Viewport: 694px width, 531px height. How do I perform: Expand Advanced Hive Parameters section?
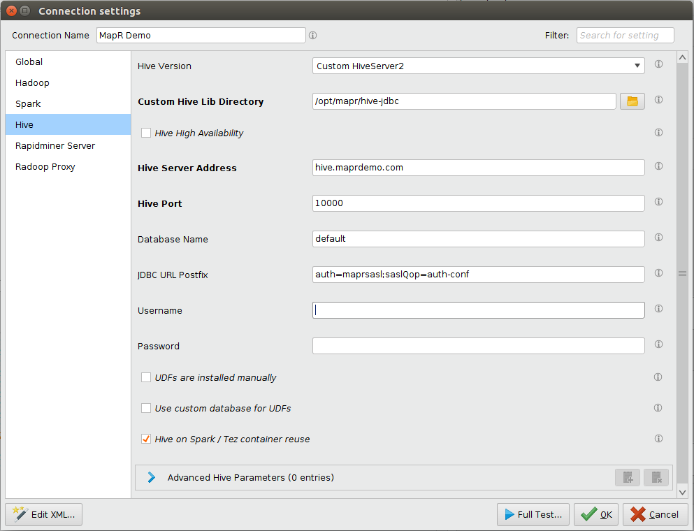[152, 478]
